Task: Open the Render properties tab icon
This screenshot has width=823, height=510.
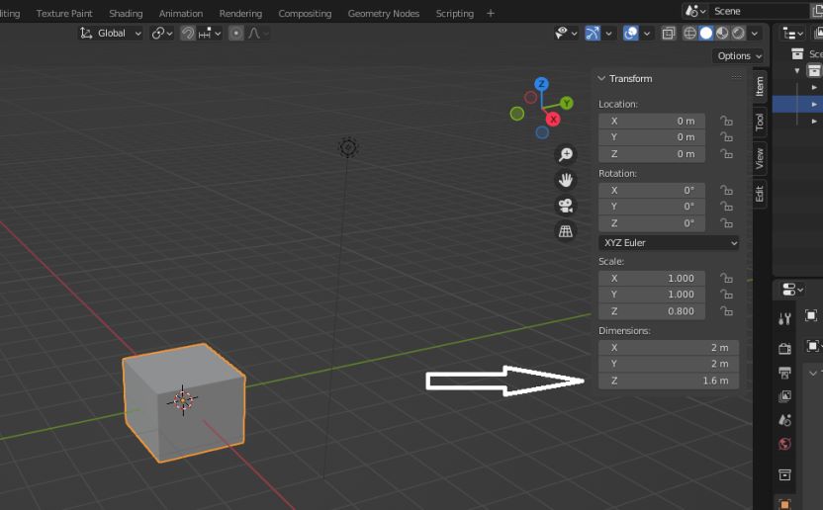Action: [x=785, y=348]
